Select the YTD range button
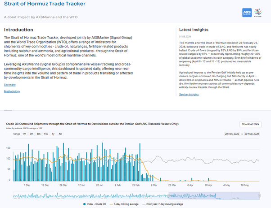Image resolution: width=271 pixels, height=208 pixels. [46, 134]
